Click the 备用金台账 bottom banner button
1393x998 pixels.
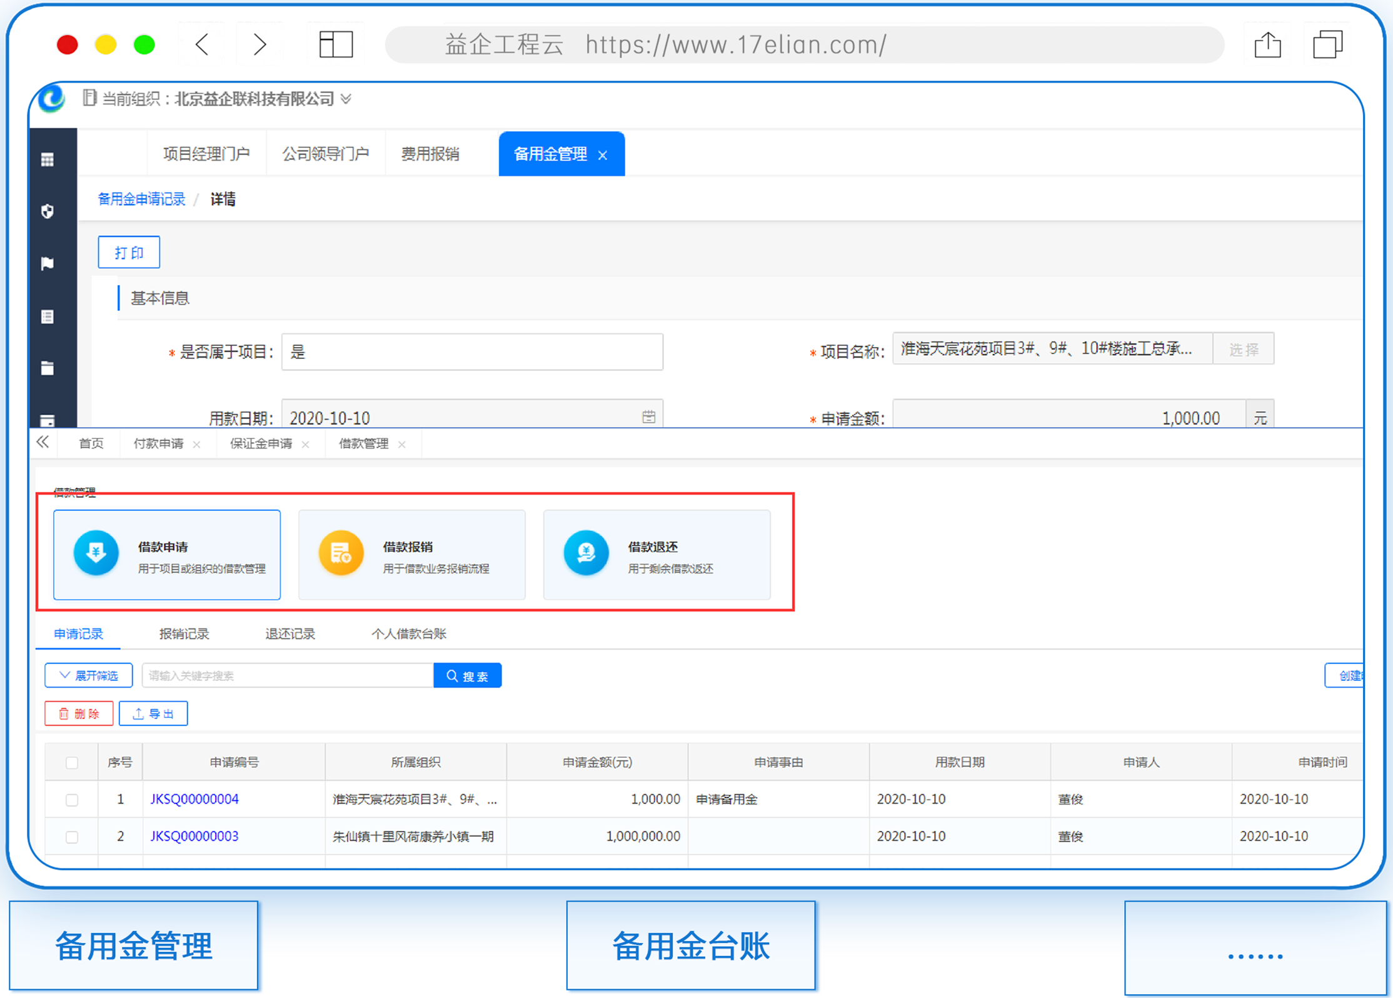pos(691,945)
